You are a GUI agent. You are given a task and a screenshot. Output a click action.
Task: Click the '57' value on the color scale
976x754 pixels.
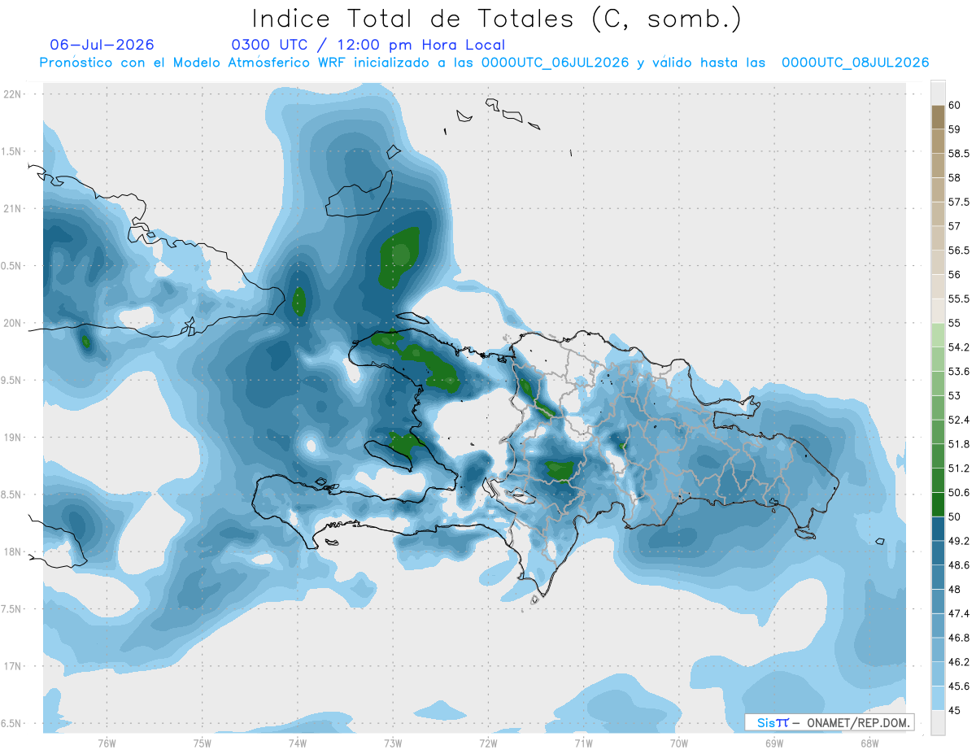954,226
